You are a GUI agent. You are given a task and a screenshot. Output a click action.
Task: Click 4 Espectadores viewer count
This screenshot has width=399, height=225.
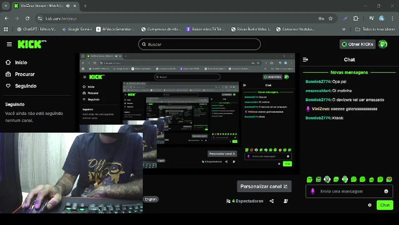(x=245, y=201)
